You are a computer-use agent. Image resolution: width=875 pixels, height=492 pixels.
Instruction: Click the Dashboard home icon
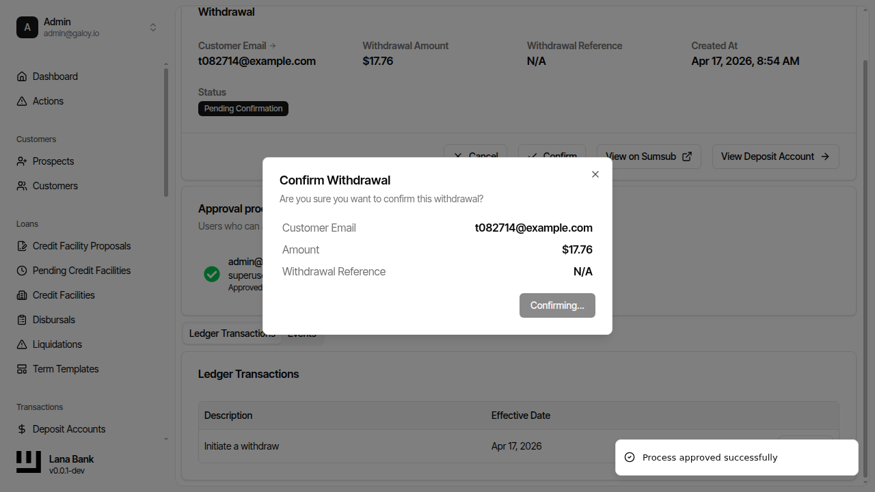click(x=22, y=77)
